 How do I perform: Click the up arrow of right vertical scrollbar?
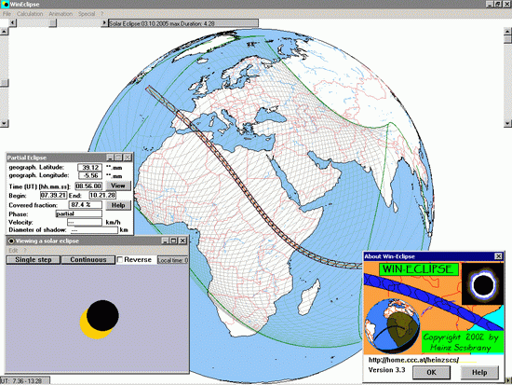click(x=507, y=32)
